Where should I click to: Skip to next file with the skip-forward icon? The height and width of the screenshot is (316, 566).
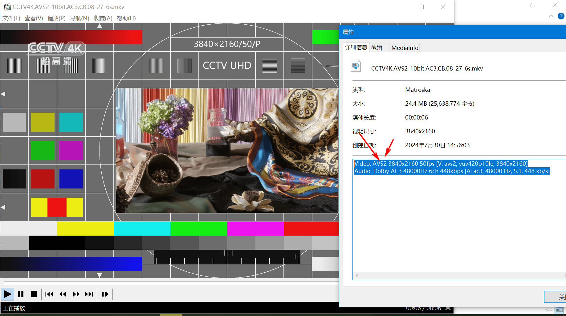point(89,294)
